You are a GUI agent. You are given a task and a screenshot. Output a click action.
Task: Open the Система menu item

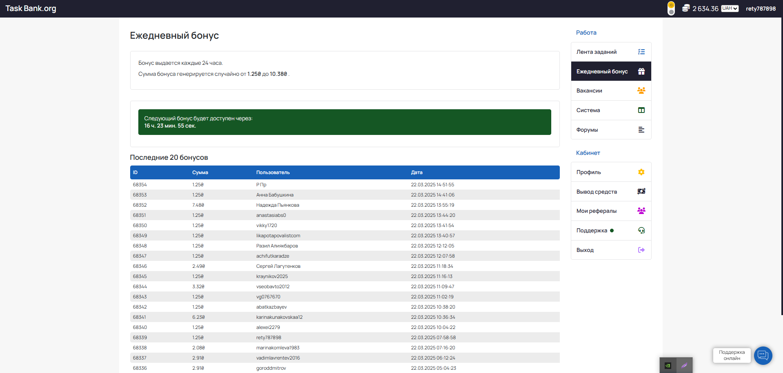pyautogui.click(x=611, y=110)
